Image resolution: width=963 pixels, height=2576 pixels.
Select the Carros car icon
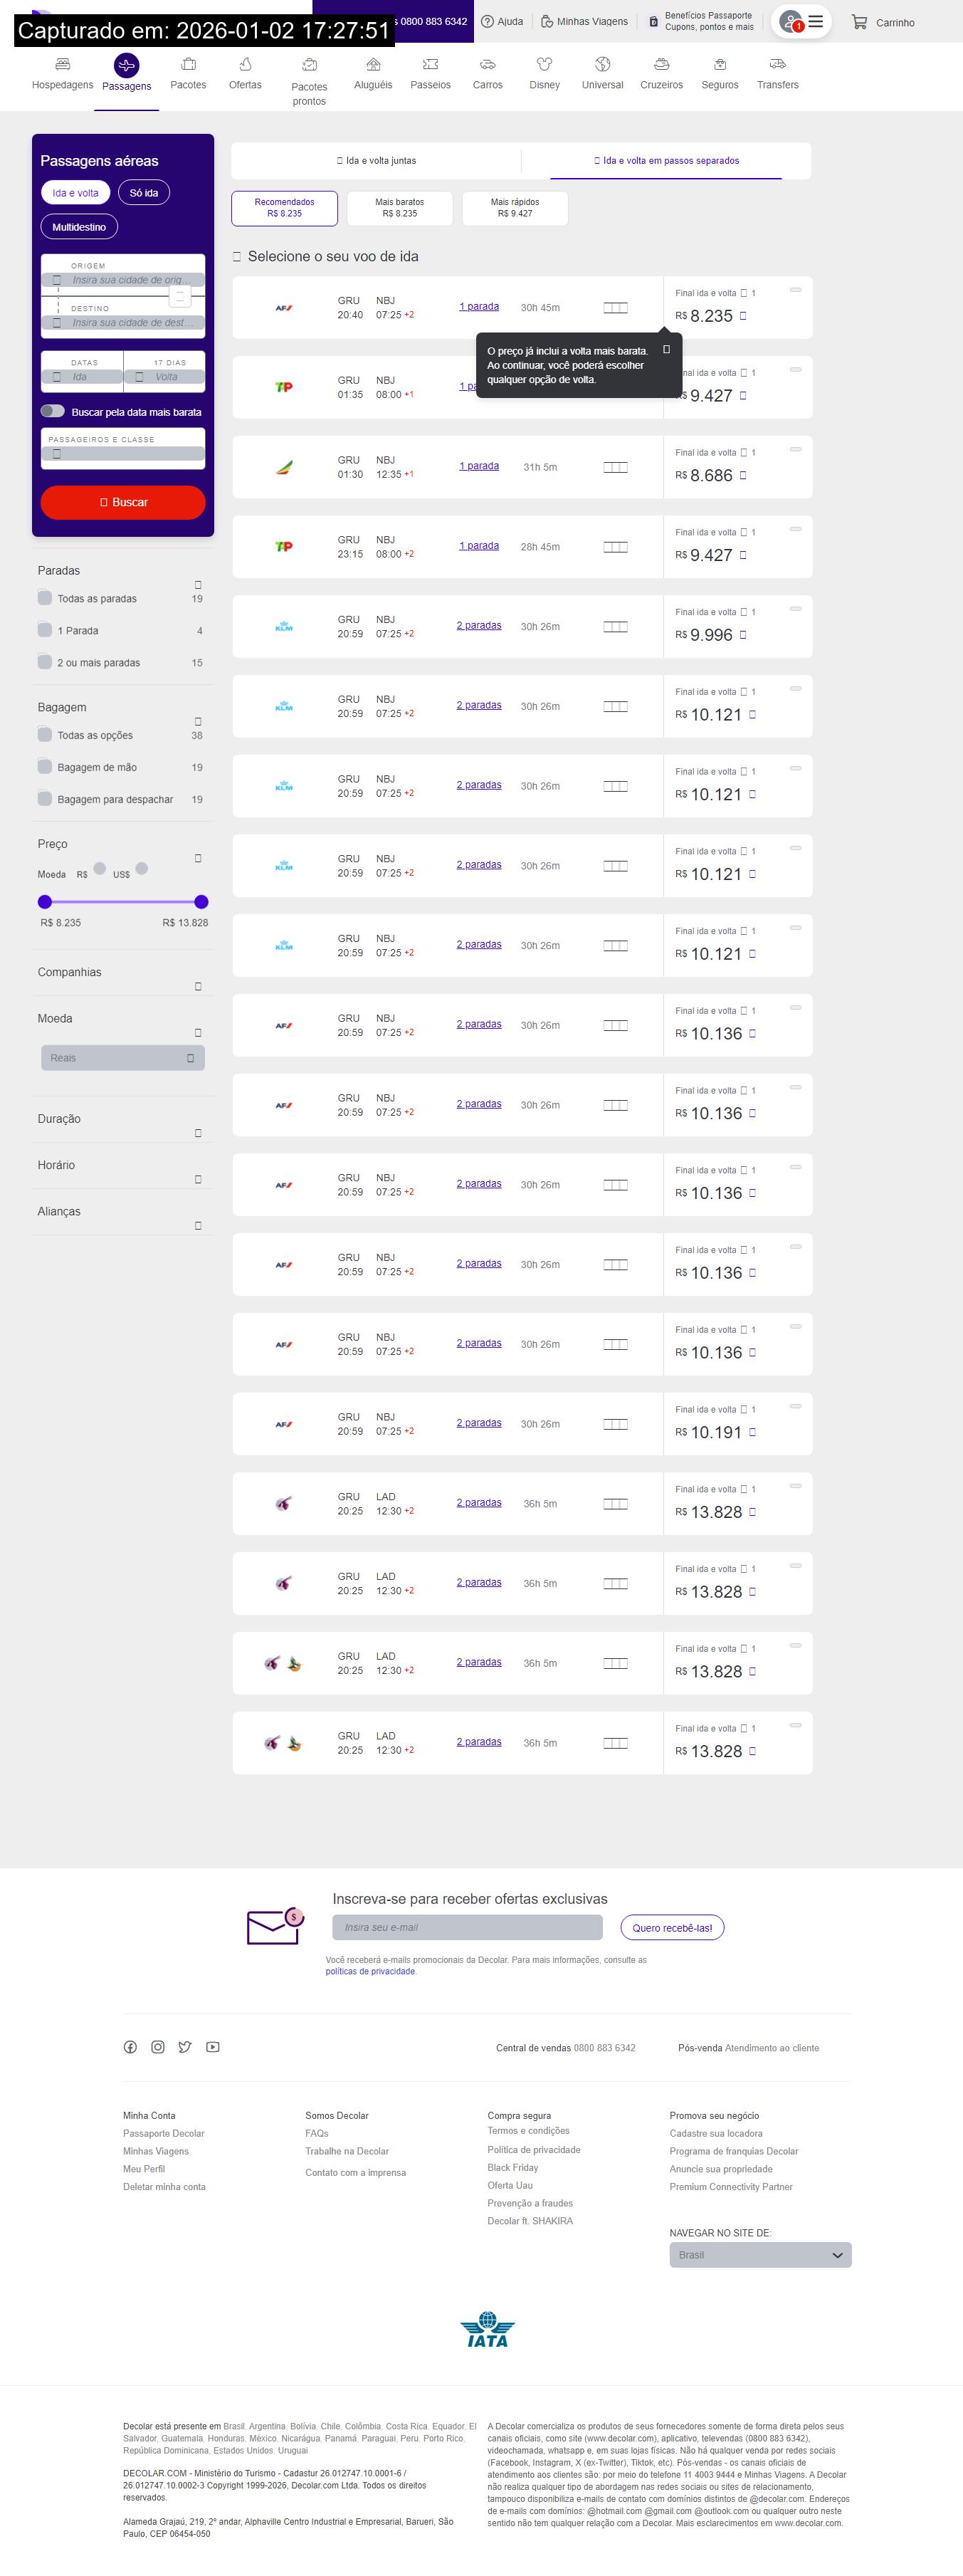[x=487, y=65]
